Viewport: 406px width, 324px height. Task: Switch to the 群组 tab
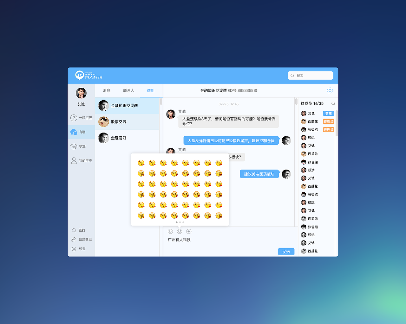pyautogui.click(x=151, y=90)
